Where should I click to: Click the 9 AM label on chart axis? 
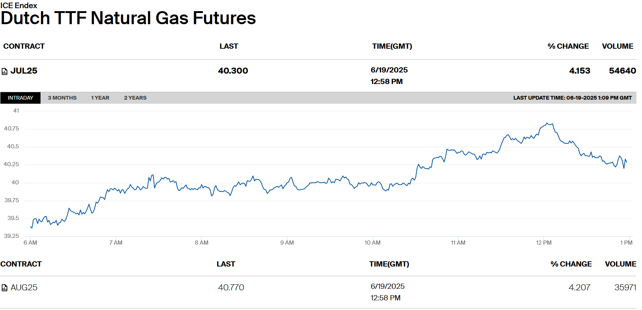[x=287, y=243]
